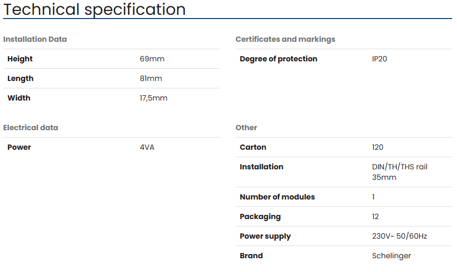
Task: Select the Carton value 120
Action: pos(378,147)
